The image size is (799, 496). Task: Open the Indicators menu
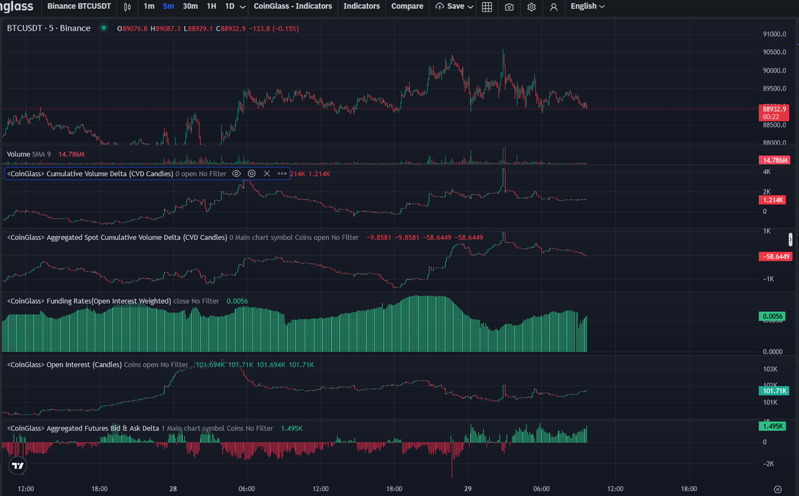point(362,6)
